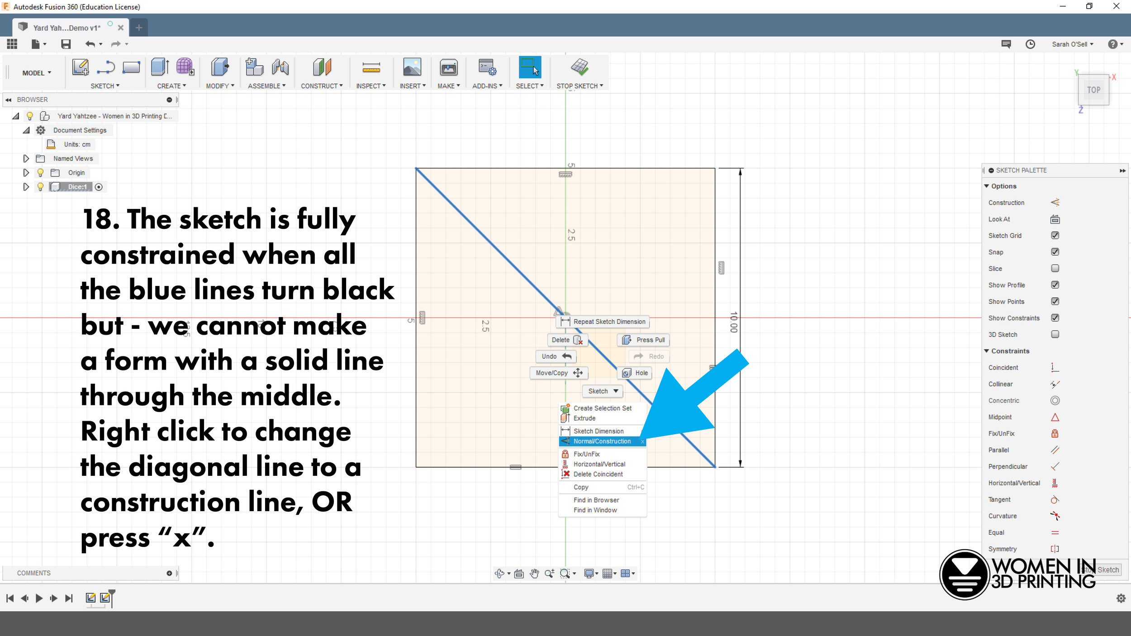Viewport: 1131px width, 636px height.
Task: Click the Stop Sketch icon
Action: click(x=580, y=67)
